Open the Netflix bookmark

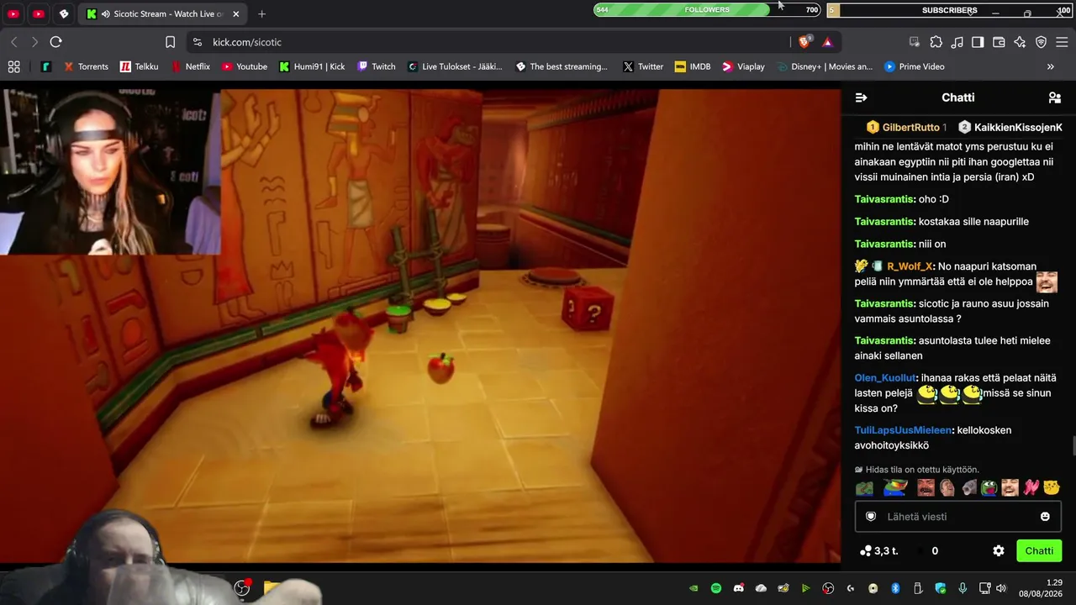click(x=191, y=66)
